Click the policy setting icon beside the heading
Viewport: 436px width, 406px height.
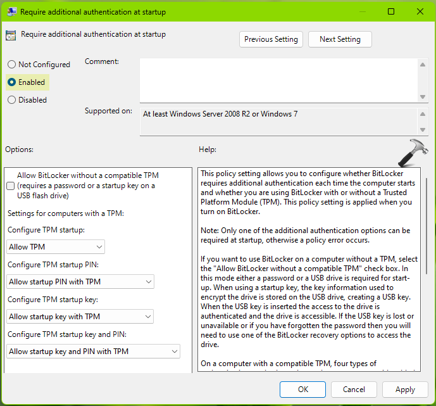coord(11,36)
